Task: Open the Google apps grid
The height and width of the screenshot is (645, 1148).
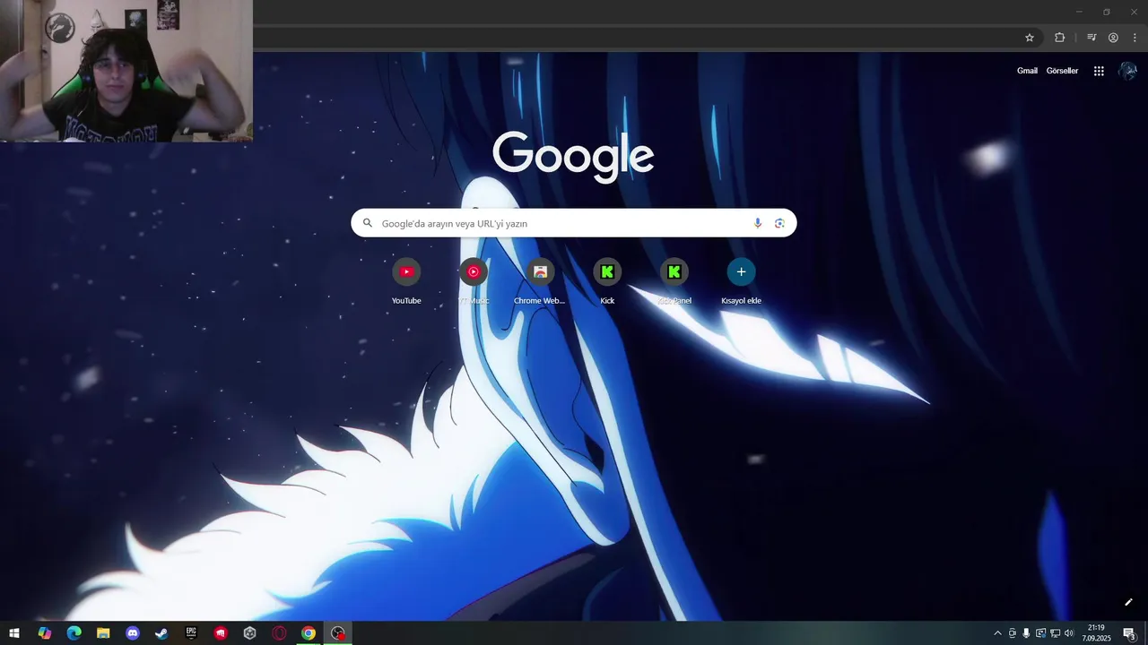Action: point(1099,71)
